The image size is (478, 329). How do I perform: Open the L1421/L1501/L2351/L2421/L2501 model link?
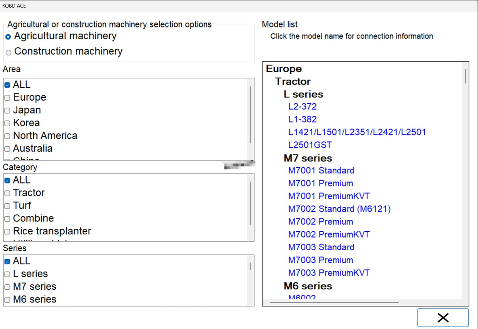(357, 132)
